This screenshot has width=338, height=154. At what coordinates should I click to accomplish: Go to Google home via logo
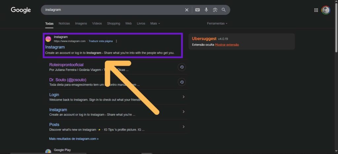tap(21, 10)
